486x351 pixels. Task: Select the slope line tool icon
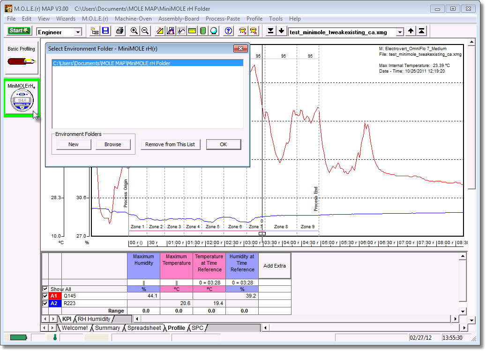(x=160, y=31)
